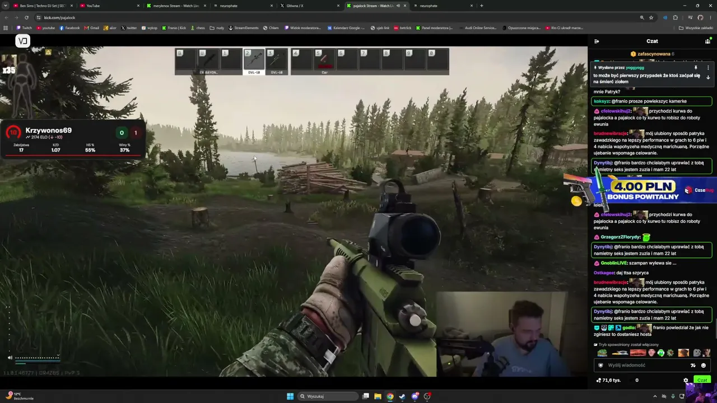Toggle the stream player mute speaker icon
This screenshot has width=717, height=403.
tap(10, 358)
